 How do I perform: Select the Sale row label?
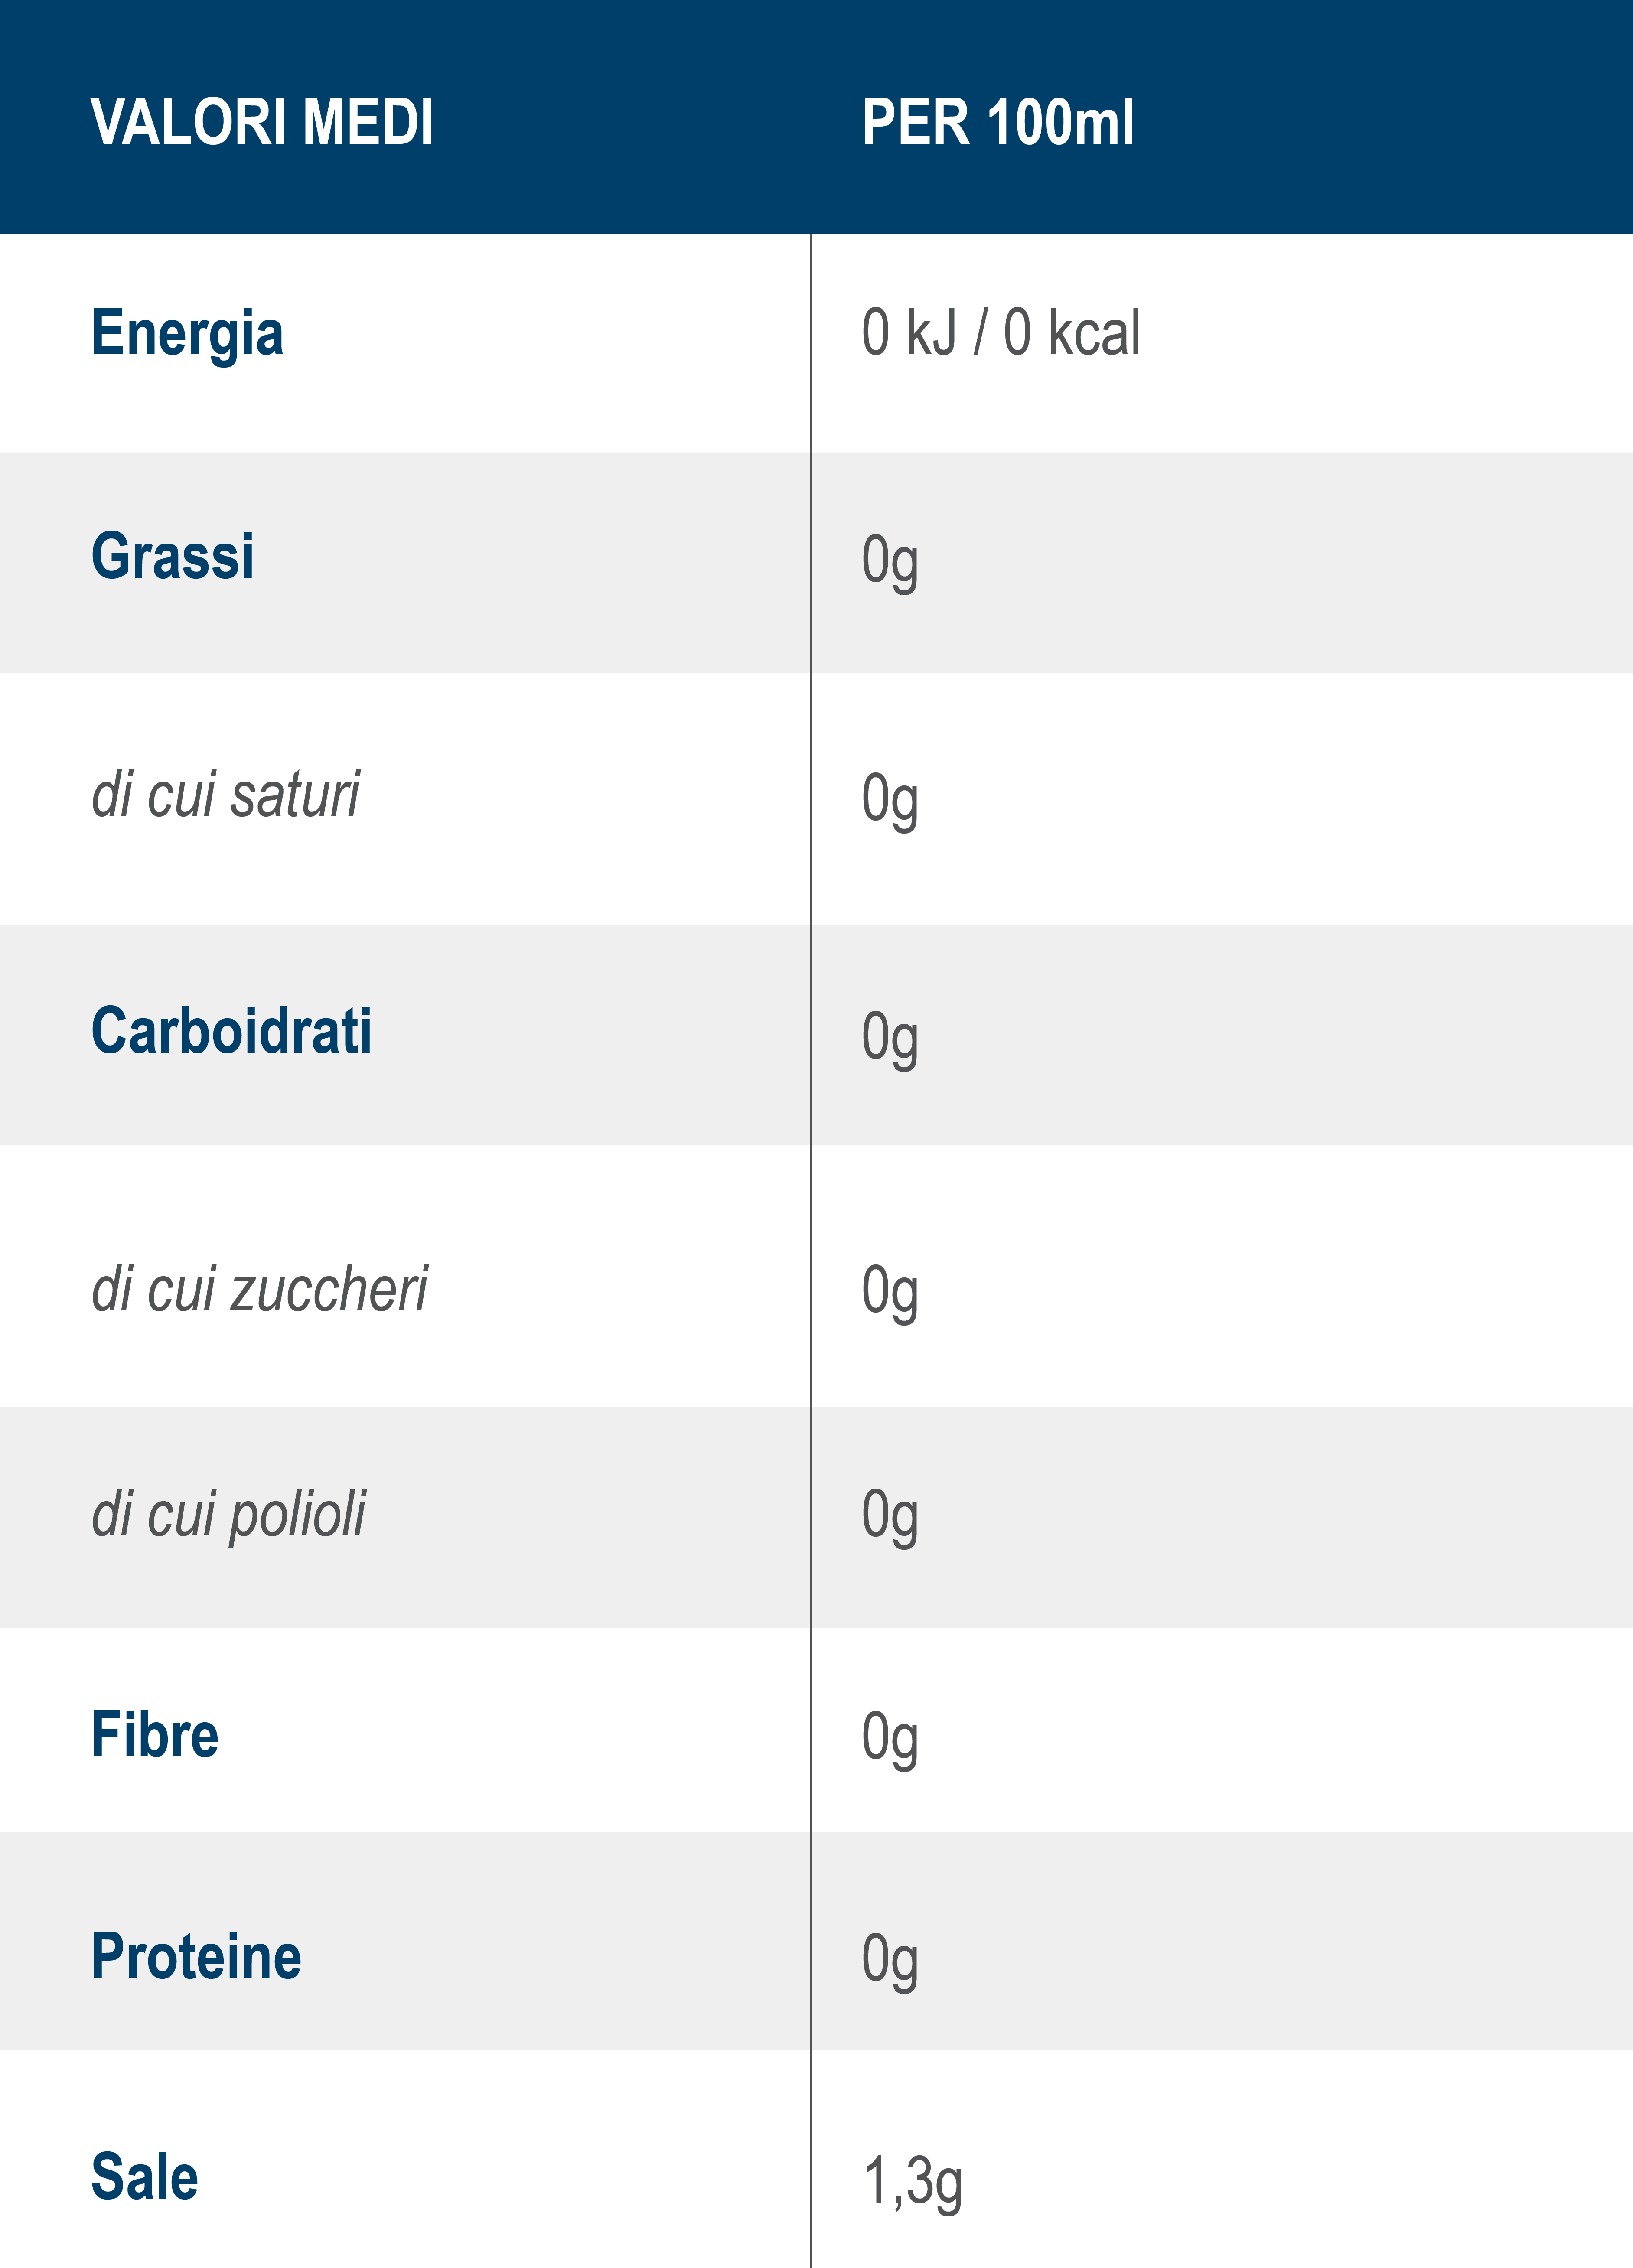[x=145, y=2177]
